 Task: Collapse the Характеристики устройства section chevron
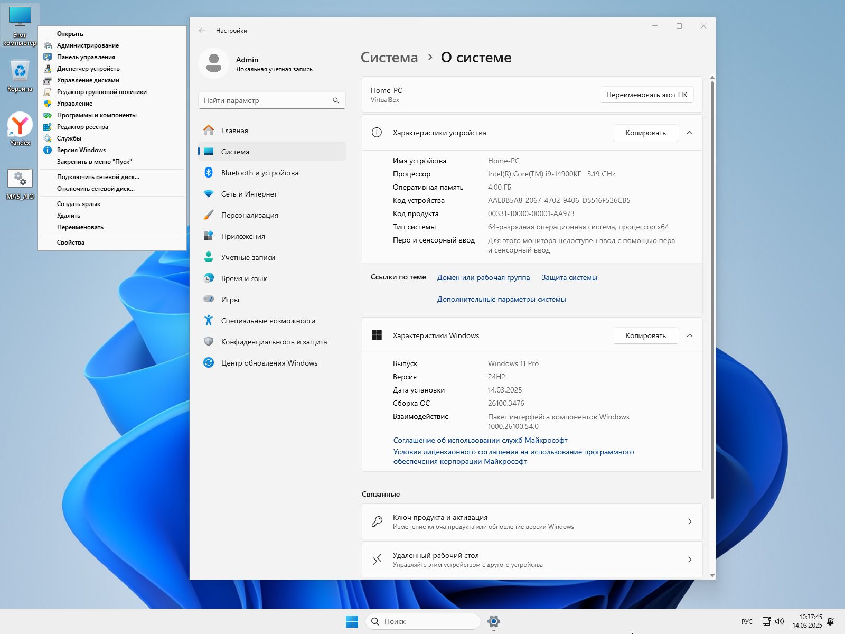pyautogui.click(x=689, y=133)
